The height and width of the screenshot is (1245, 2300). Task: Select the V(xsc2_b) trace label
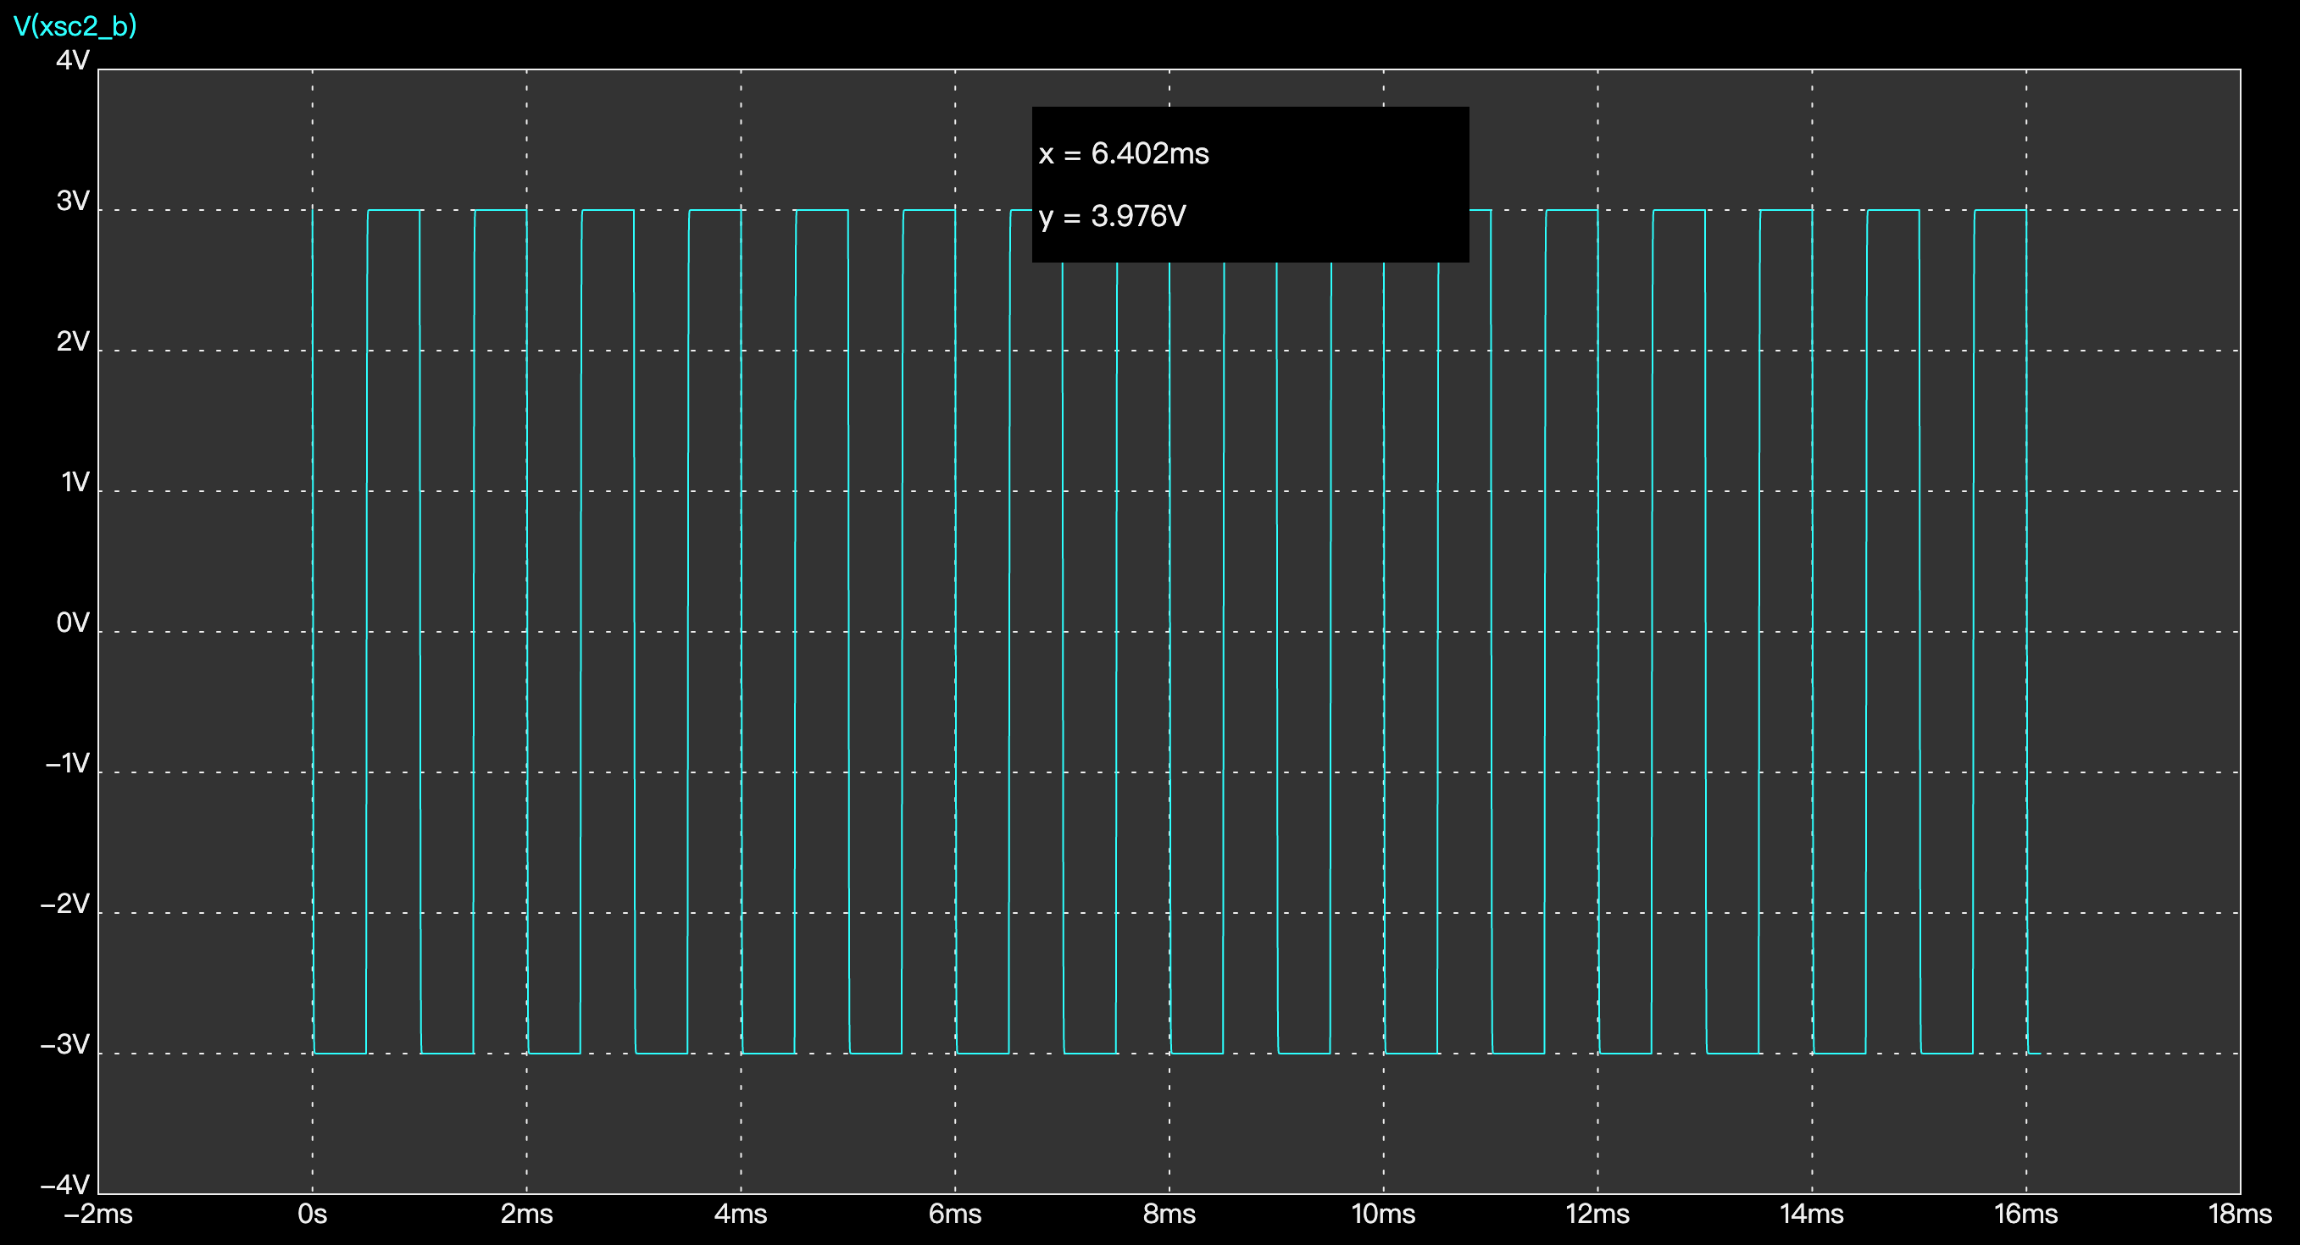[75, 26]
